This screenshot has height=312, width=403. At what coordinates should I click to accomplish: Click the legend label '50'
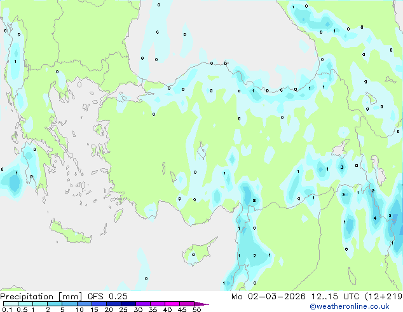pyautogui.click(x=197, y=309)
